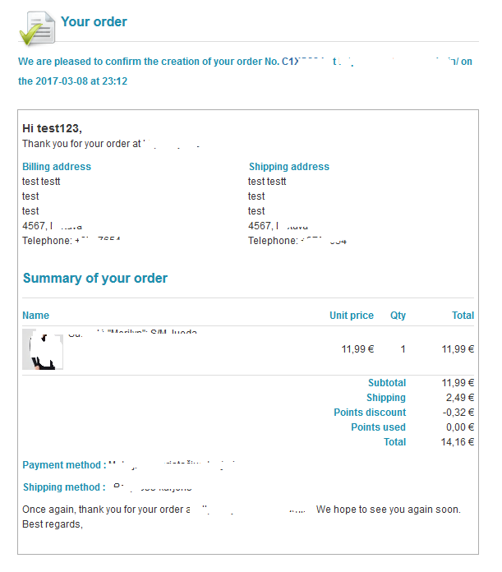Viewport: 502px width, 572px height.
Task: Click the Shipping address heading
Action: click(289, 167)
